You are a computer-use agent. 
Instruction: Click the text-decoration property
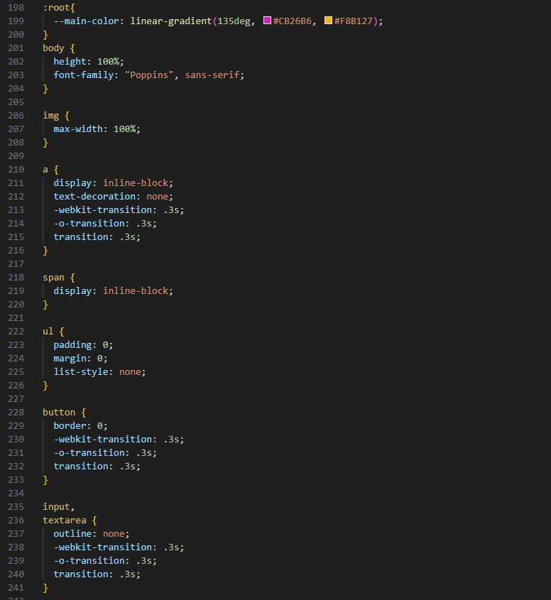pyautogui.click(x=94, y=197)
